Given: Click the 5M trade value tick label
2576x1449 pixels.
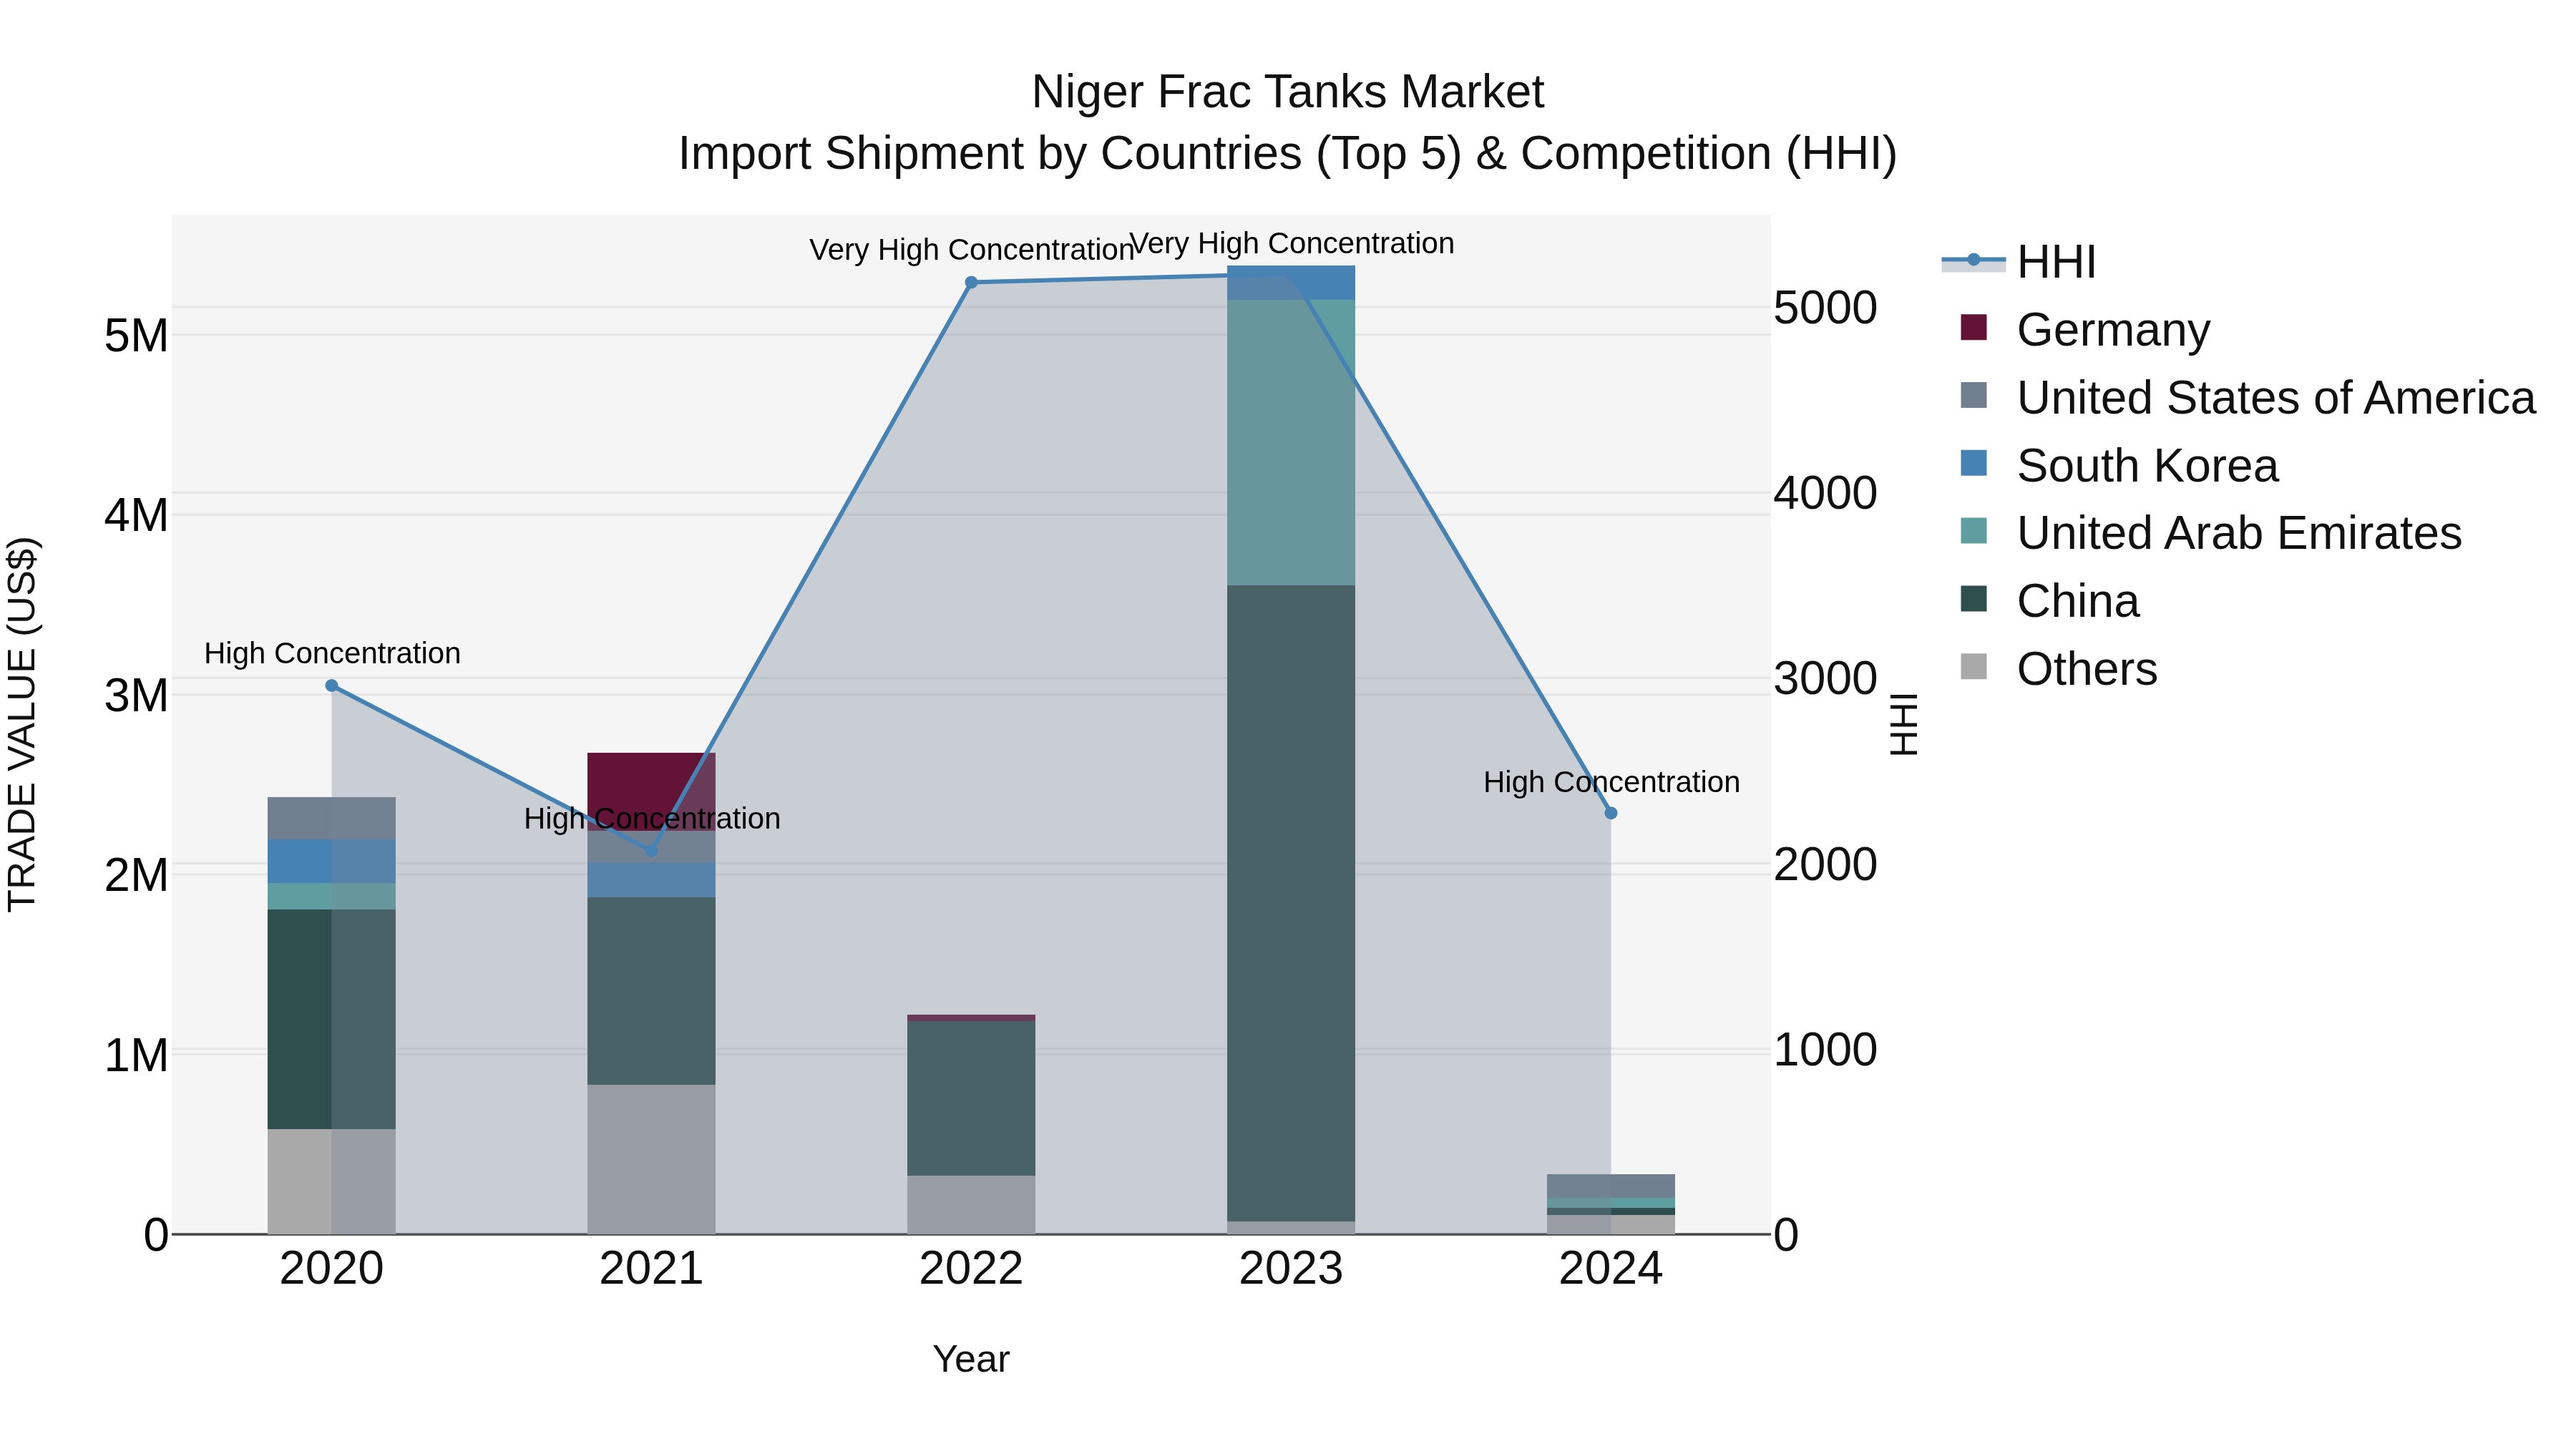Looking at the screenshot, I should [137, 336].
